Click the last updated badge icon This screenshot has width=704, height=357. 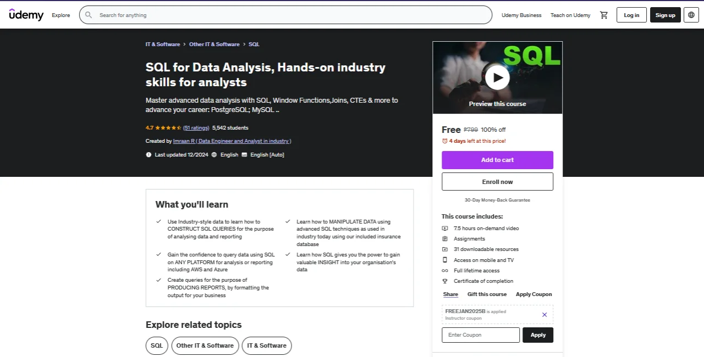(148, 155)
